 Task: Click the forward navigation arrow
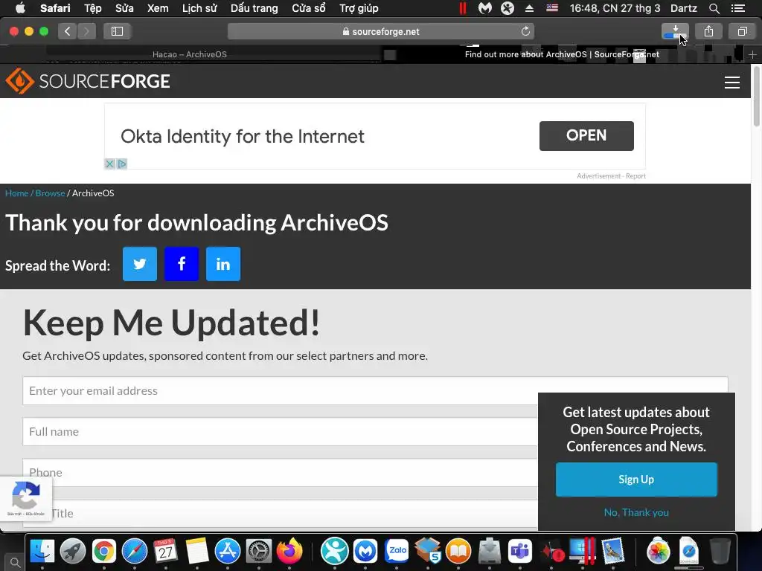click(x=86, y=31)
